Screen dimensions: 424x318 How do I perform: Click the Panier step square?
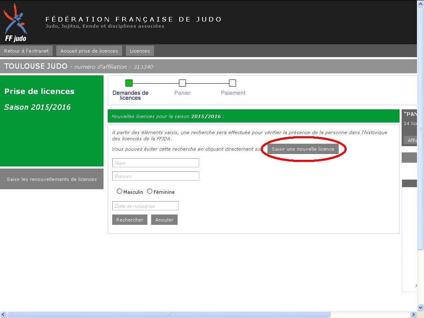coord(182,83)
